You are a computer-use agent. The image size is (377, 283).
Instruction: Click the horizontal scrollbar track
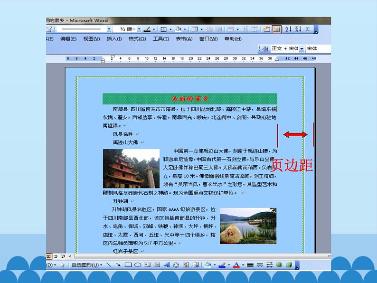201,256
